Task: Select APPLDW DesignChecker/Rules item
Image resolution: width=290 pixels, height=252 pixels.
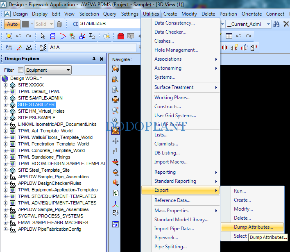Action: point(50,183)
